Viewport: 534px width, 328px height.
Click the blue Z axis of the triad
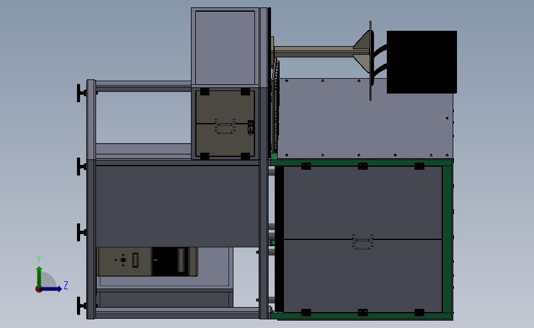(x=51, y=289)
